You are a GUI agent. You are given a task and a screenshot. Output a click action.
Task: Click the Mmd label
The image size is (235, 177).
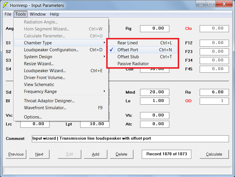[x=130, y=92]
